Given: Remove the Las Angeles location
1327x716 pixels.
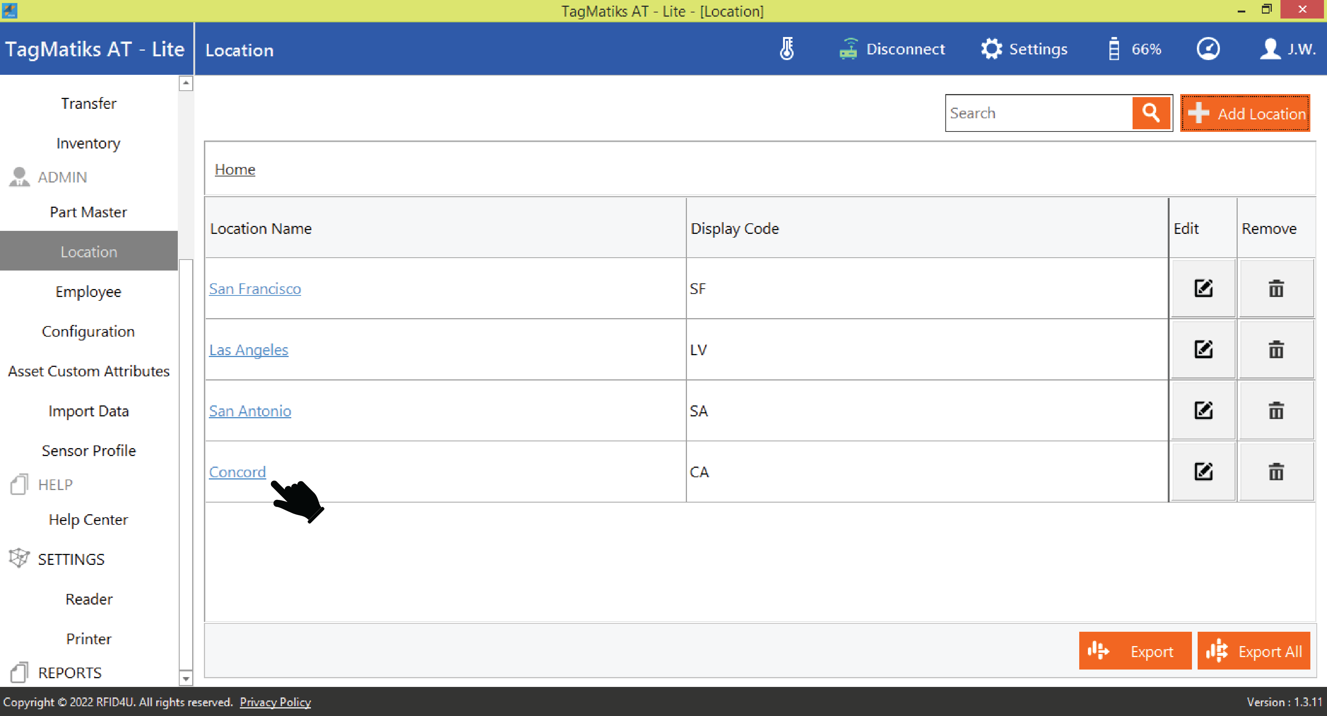Looking at the screenshot, I should click(1276, 350).
